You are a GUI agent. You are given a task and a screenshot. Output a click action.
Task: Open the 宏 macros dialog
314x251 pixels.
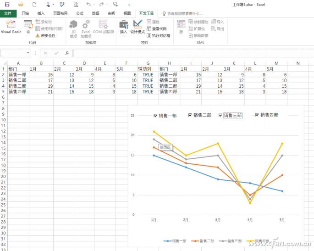[28, 27]
